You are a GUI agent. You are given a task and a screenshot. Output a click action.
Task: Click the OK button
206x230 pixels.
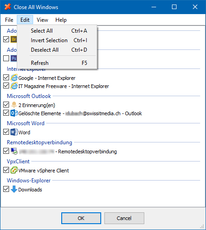tap(81, 218)
